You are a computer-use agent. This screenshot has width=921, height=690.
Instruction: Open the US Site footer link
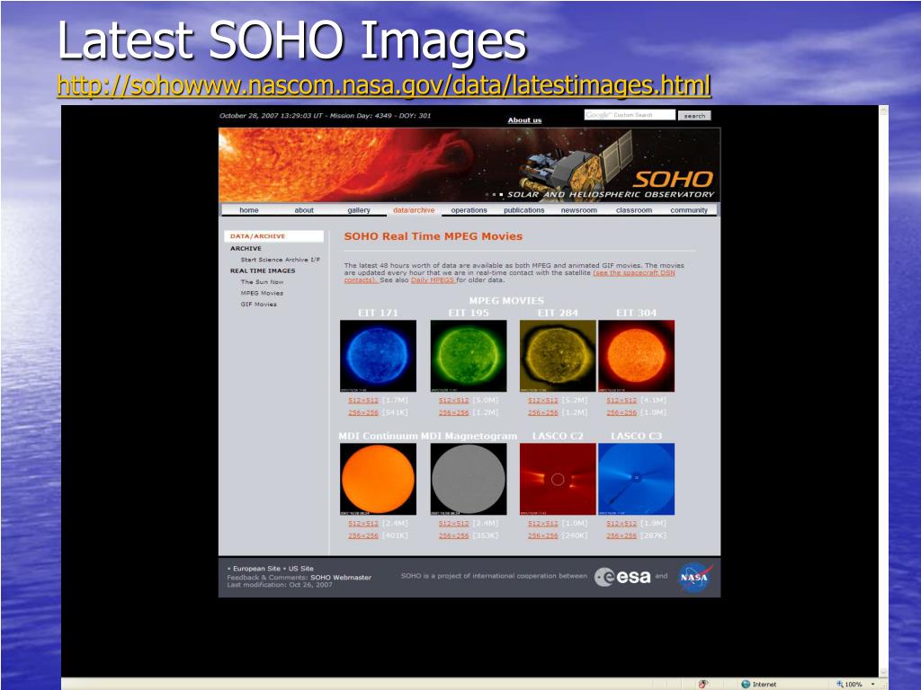click(x=300, y=569)
